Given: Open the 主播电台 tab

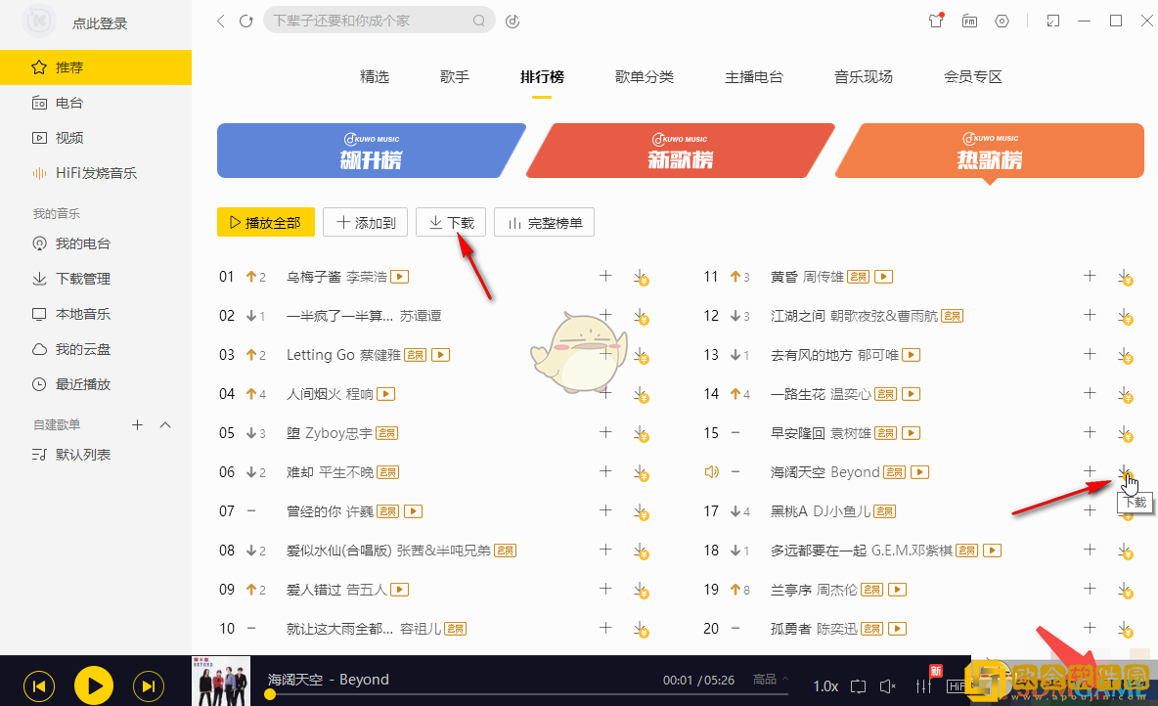Looking at the screenshot, I should pyautogui.click(x=753, y=77).
